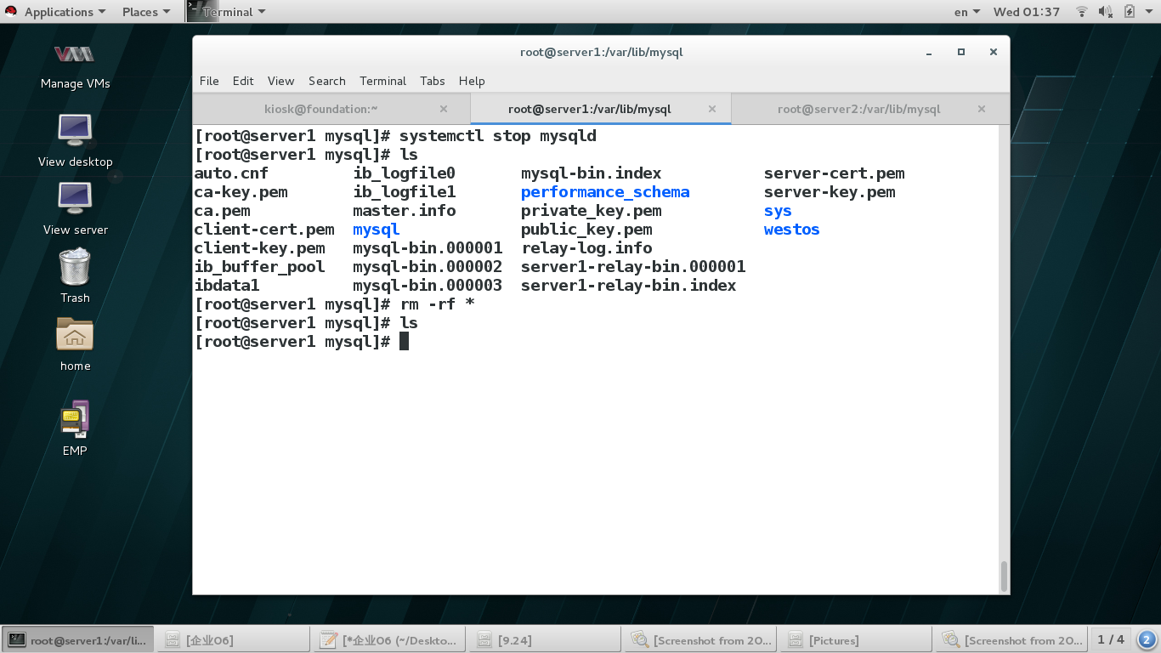Close the root@server2 tab

click(982, 109)
